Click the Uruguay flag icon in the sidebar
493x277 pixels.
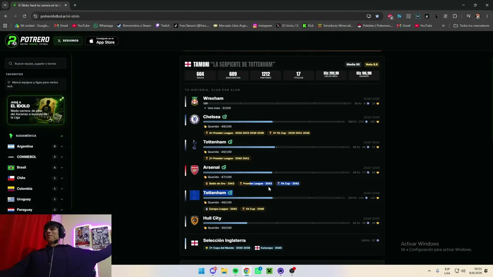pos(11,199)
